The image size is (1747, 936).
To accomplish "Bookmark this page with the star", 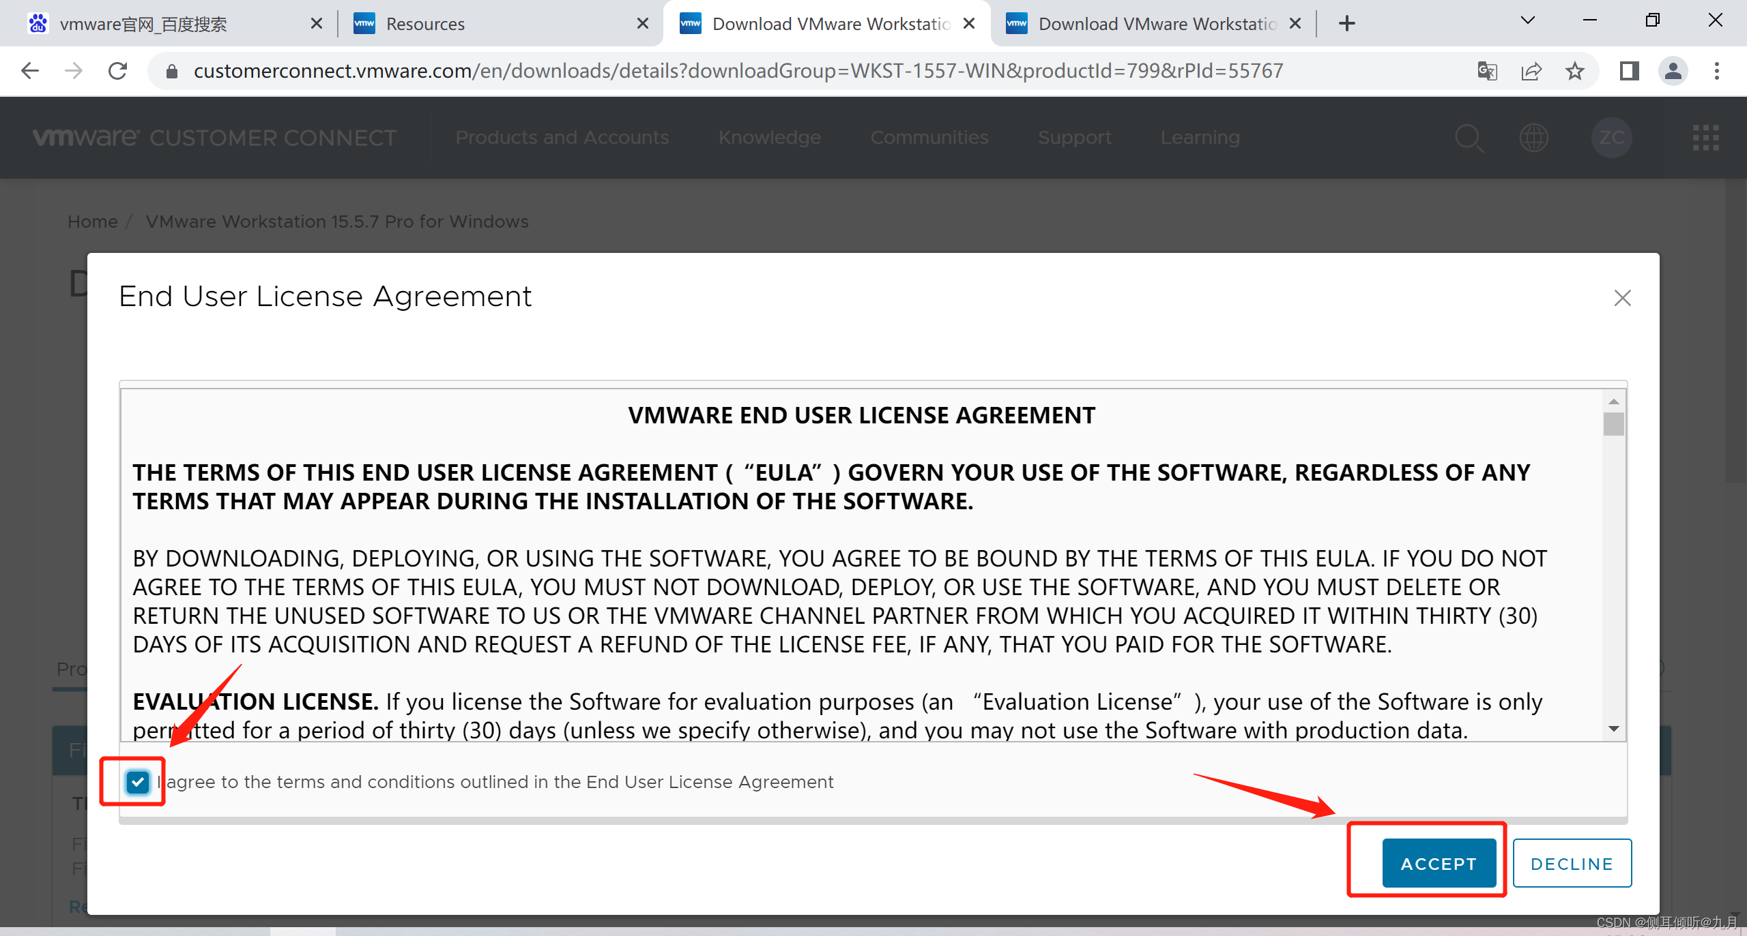I will 1575,71.
